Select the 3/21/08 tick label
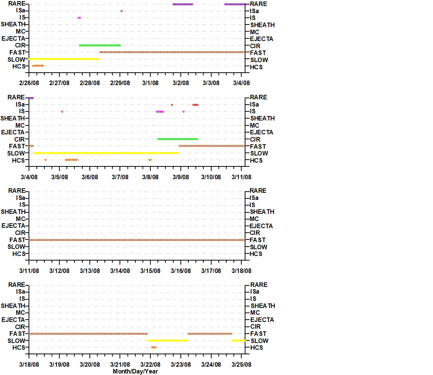433x375 pixels. click(120, 364)
